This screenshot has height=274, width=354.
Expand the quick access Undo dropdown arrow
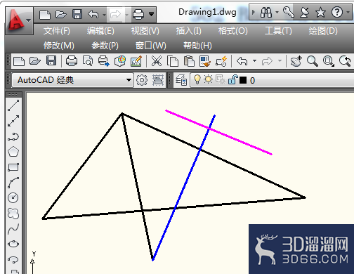click(104, 15)
